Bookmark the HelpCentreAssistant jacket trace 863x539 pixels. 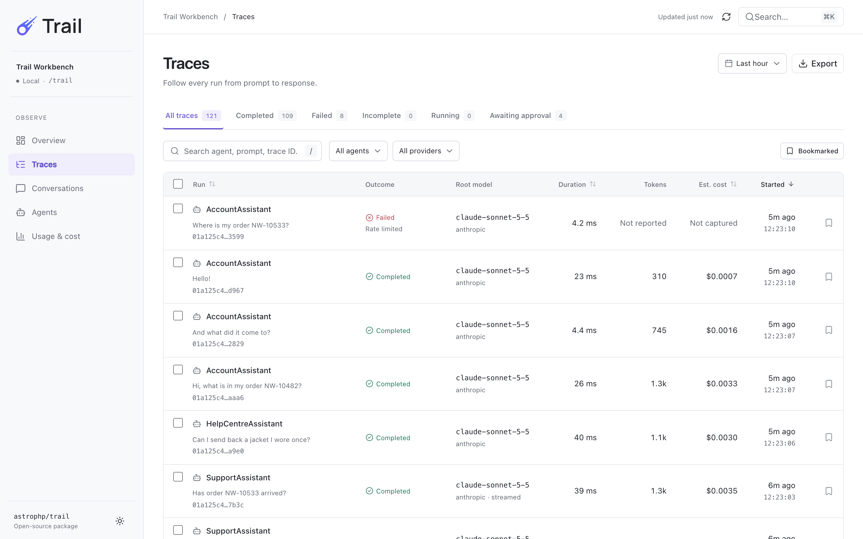(829, 437)
